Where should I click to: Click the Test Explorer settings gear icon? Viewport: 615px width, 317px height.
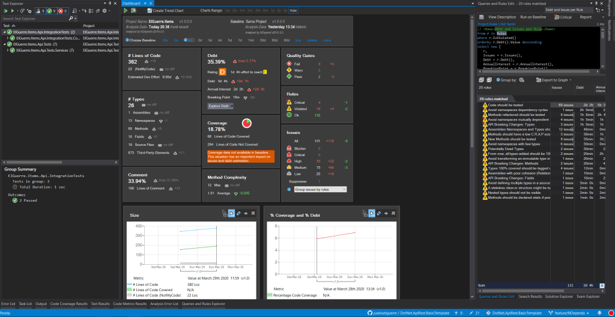(x=103, y=11)
